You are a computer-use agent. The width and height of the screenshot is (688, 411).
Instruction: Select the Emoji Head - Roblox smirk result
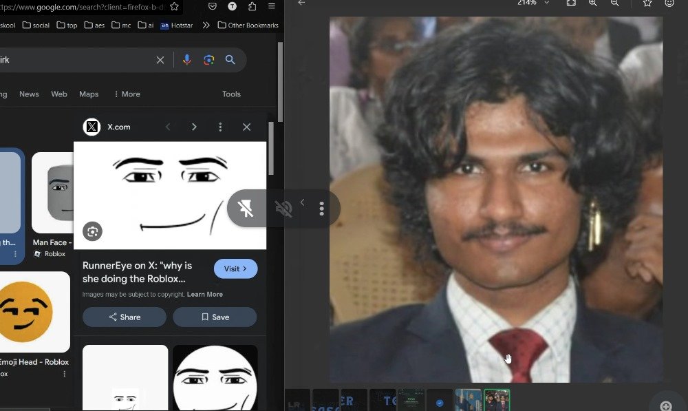(x=34, y=312)
